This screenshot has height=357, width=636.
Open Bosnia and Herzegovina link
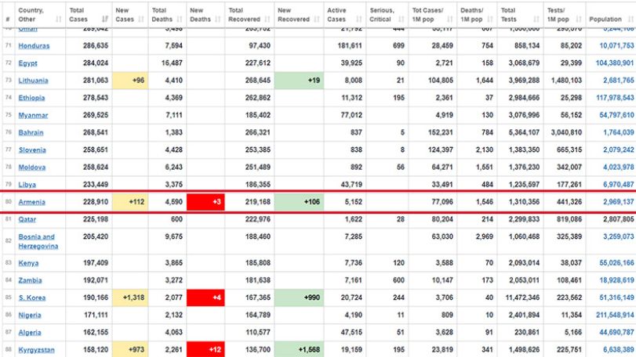point(38,241)
